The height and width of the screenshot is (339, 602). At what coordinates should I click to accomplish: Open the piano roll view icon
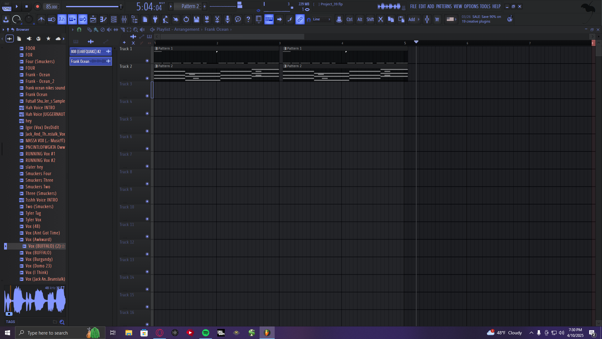(103, 19)
